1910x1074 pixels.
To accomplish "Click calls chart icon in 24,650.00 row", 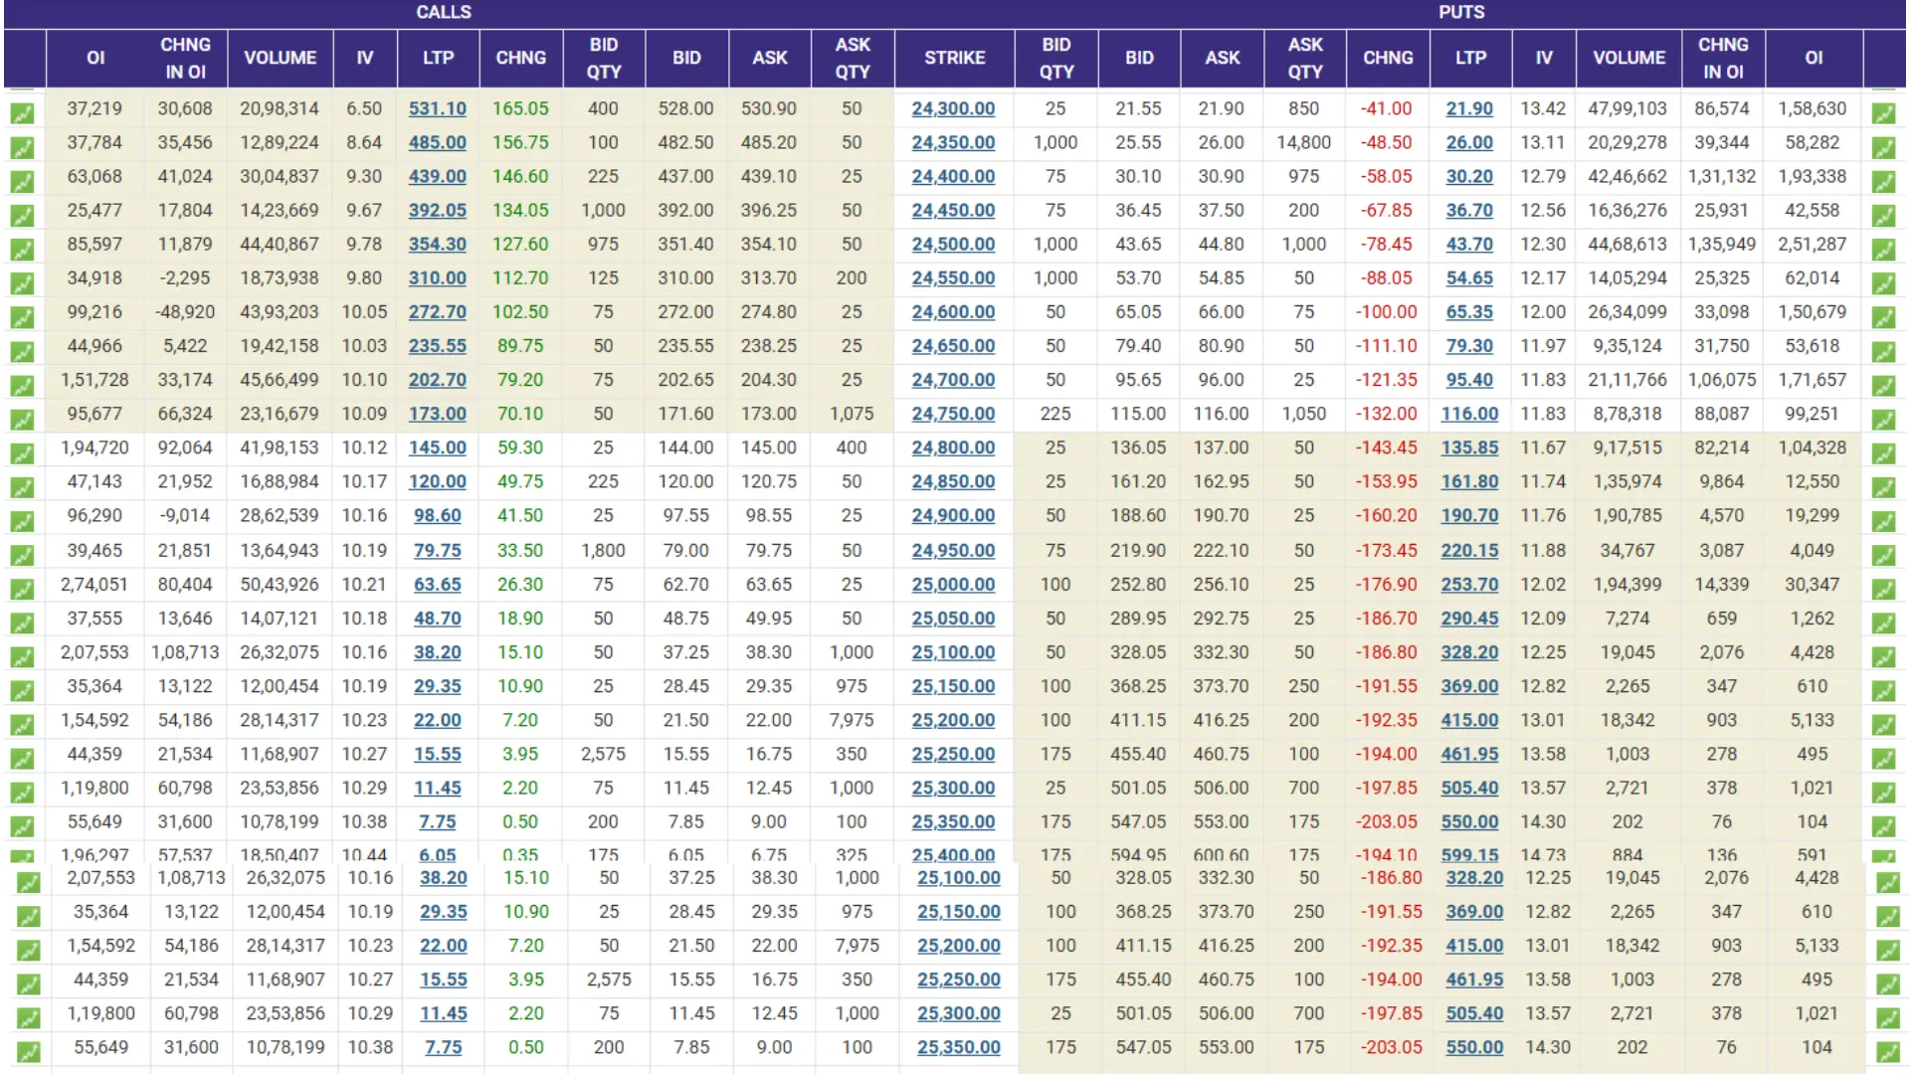I will pos(22,351).
